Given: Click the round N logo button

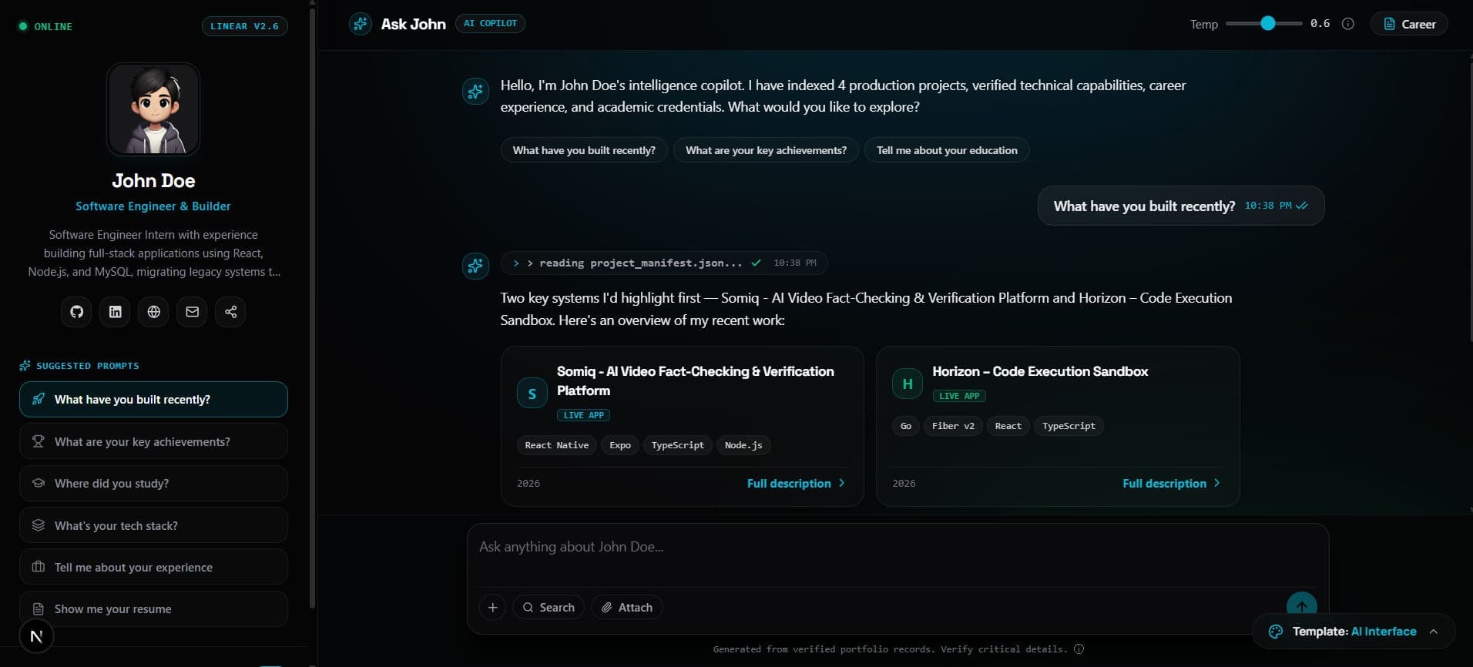Looking at the screenshot, I should coord(36,636).
